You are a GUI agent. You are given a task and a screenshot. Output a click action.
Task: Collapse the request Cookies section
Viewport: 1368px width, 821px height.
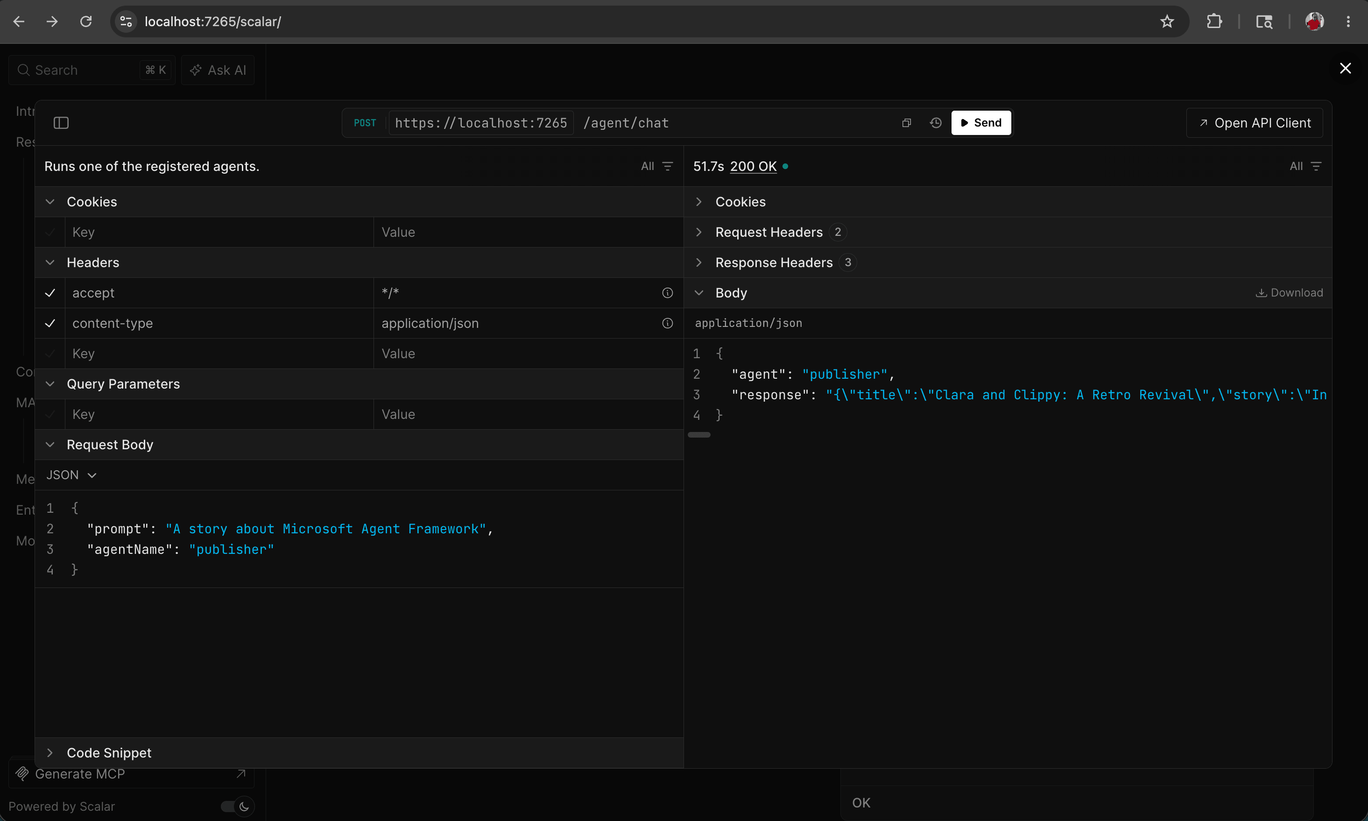[50, 202]
